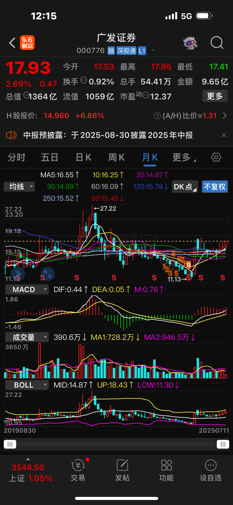The width and height of the screenshot is (233, 505).
Task: Tap the H股报价 14.960 value
Action: (56, 116)
